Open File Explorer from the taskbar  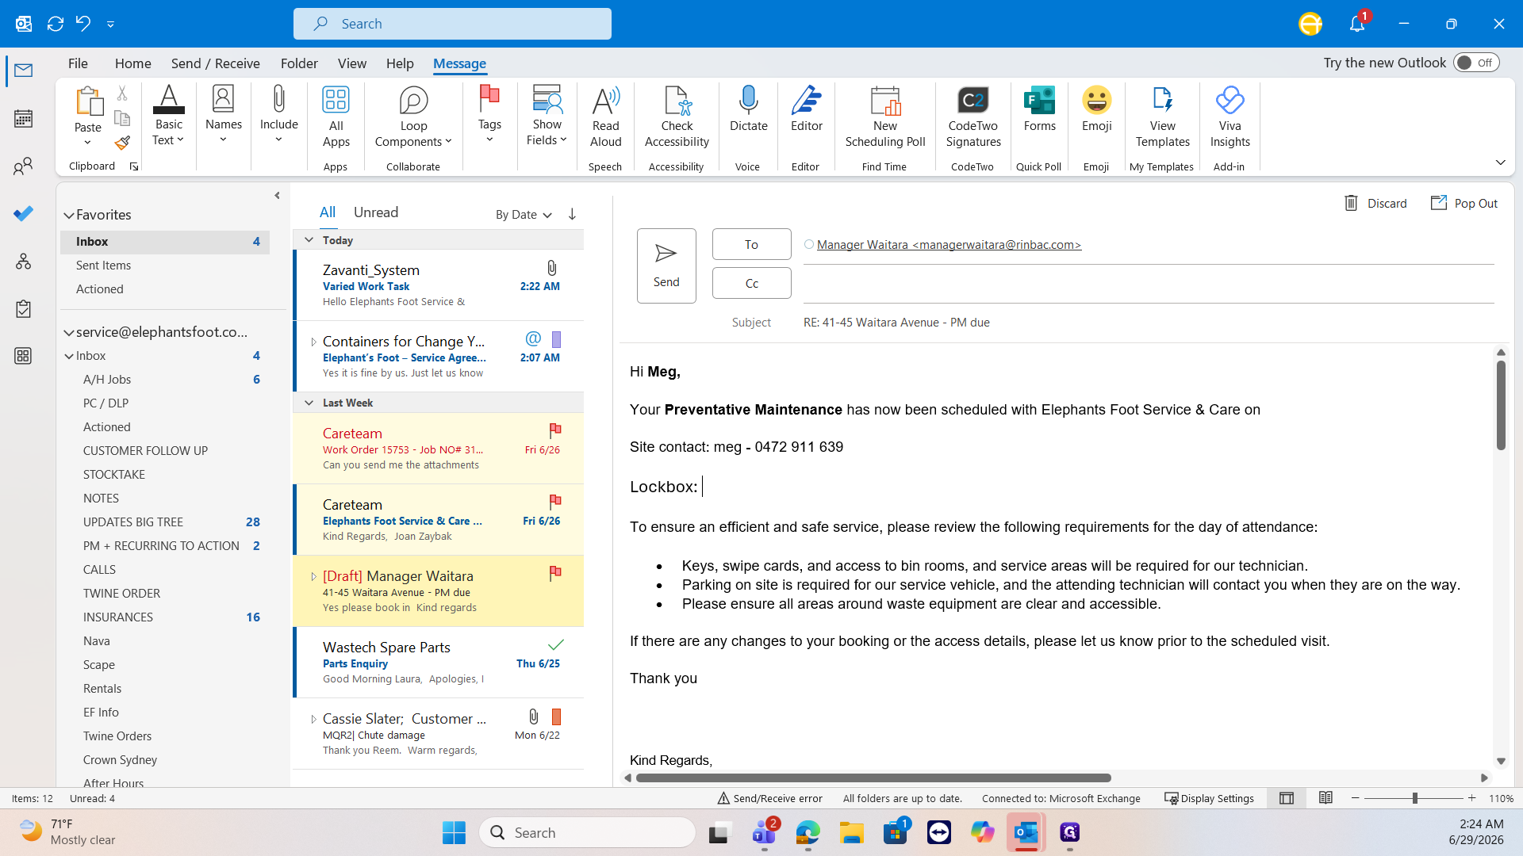(852, 832)
